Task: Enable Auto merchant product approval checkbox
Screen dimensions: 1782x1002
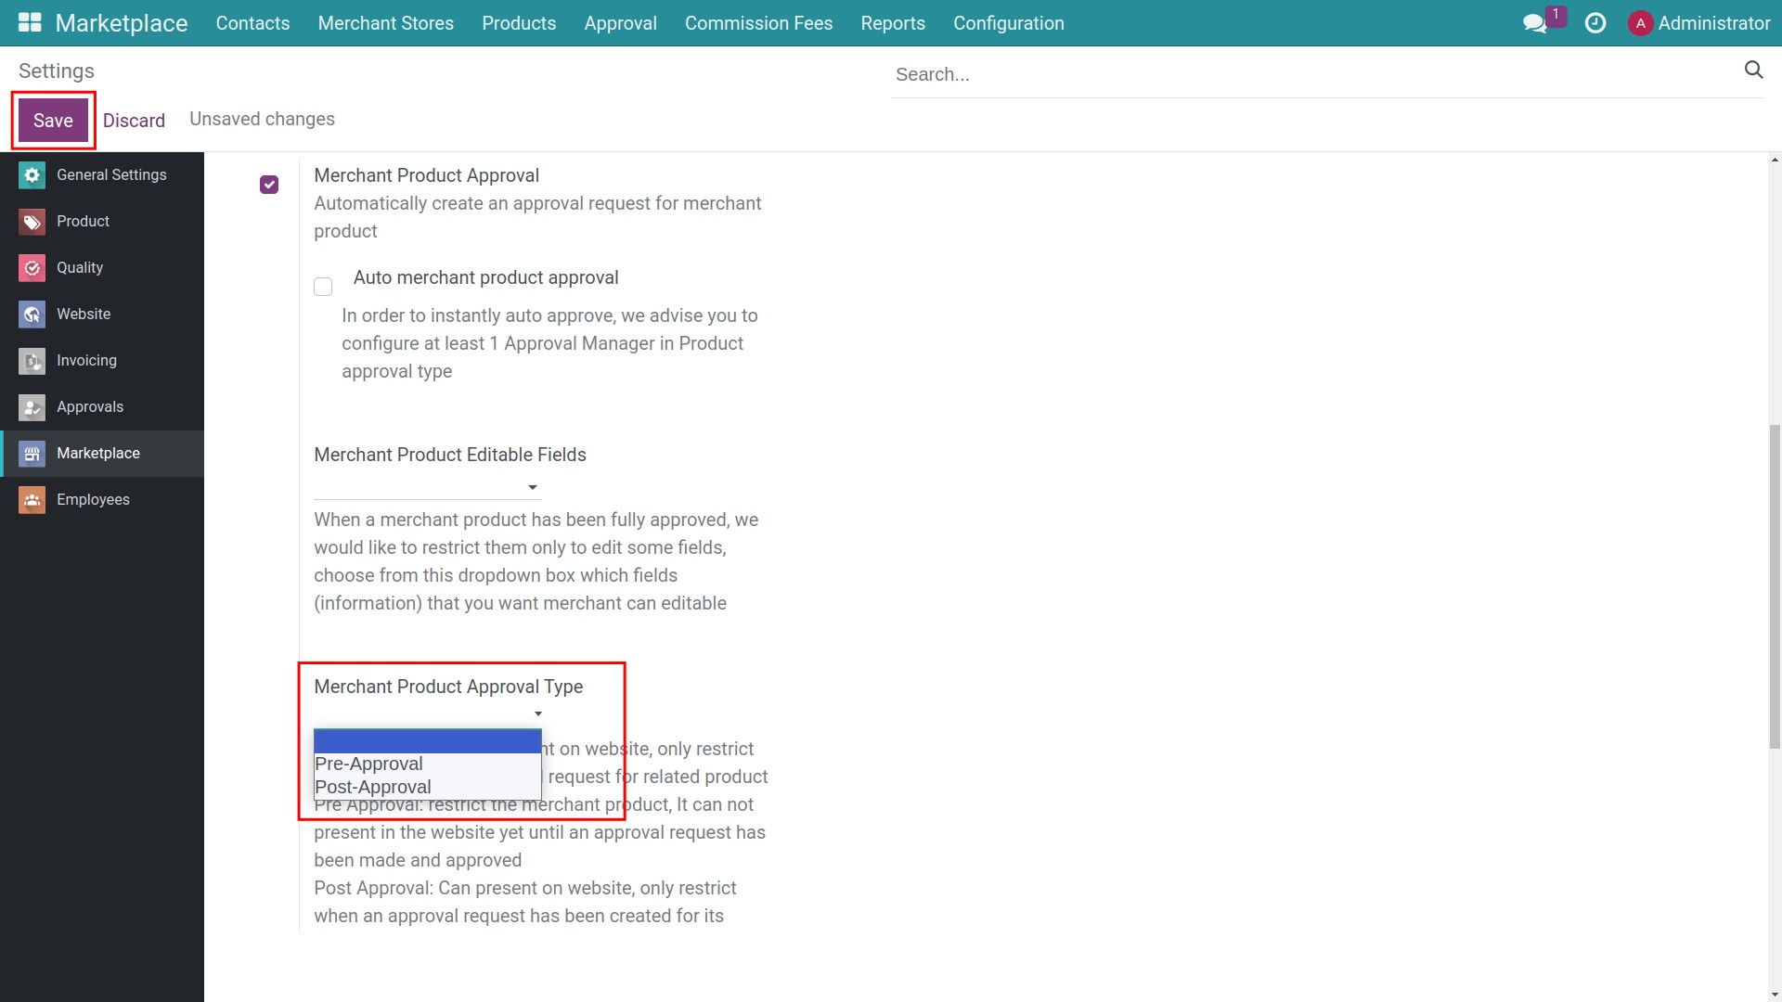Action: [323, 287]
